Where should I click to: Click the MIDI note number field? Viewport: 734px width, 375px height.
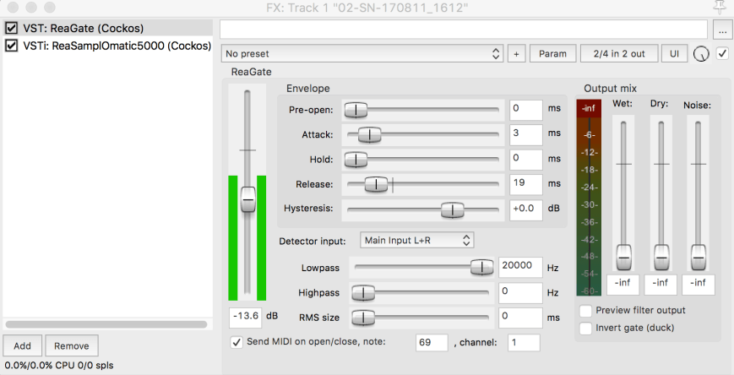click(431, 342)
